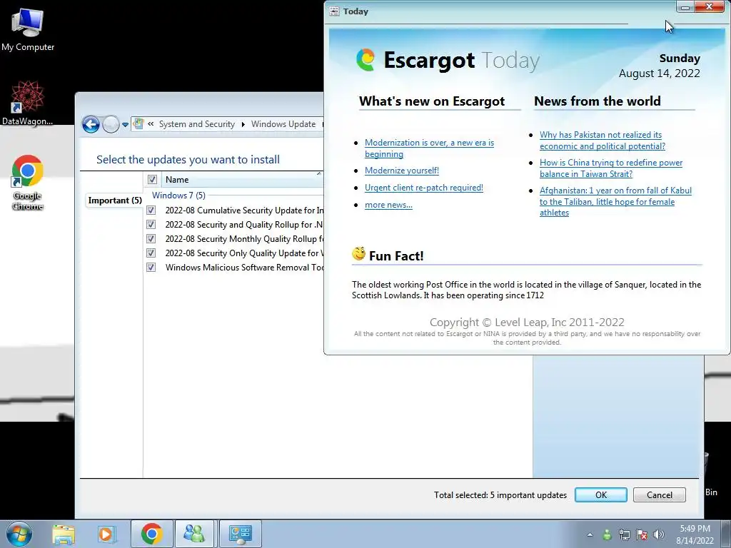Screen dimensions: 731x548
Task: Switch to Messenger taskbar button
Action: click(x=194, y=534)
